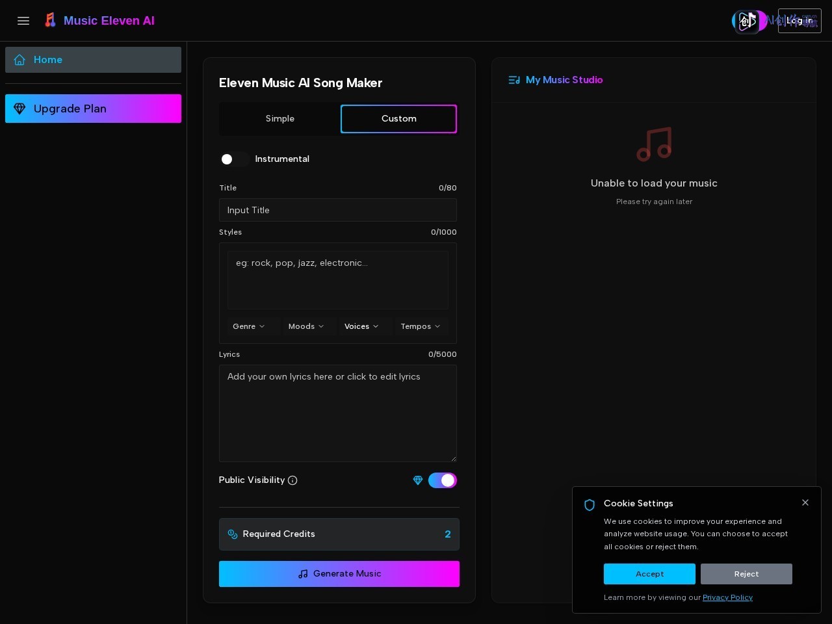The height and width of the screenshot is (624, 832).
Task: Click the Log in button
Action: 799,21
